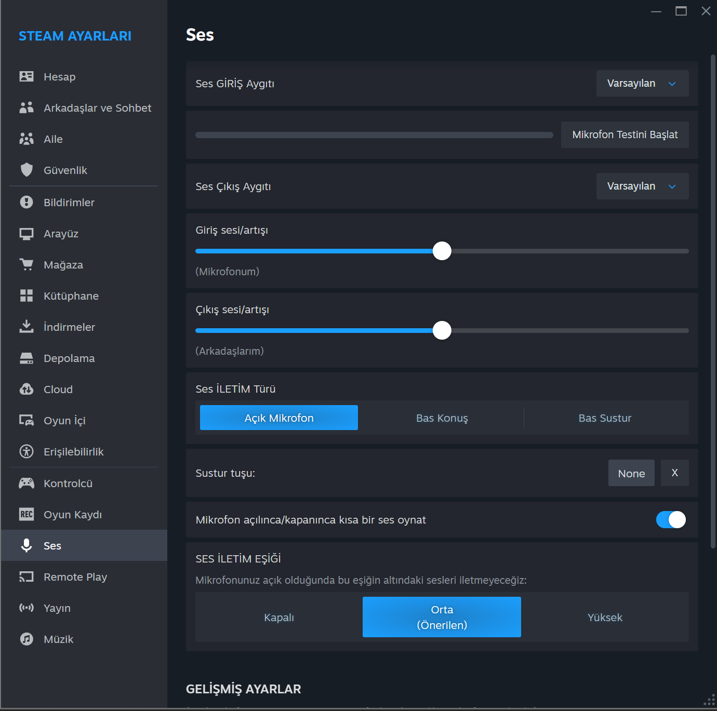
Task: Click the Hesap account card icon
Action: 26,77
